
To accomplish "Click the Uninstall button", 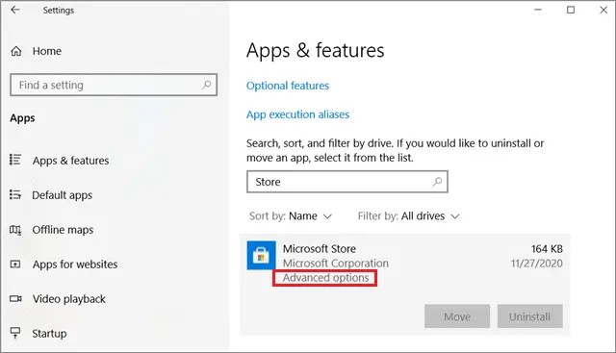I will pyautogui.click(x=529, y=316).
